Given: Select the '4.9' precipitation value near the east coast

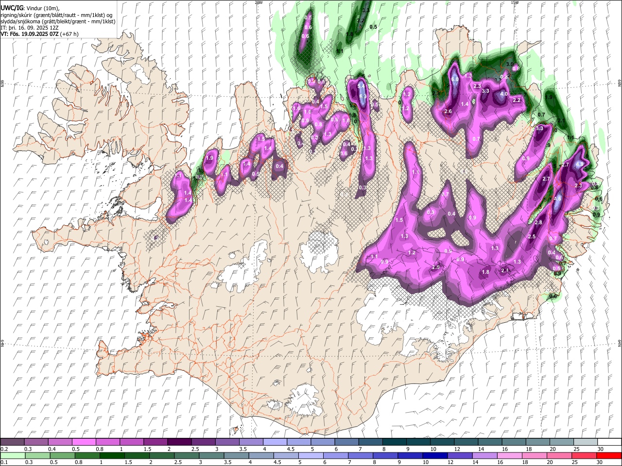Looking at the screenshot, I should point(579,165).
